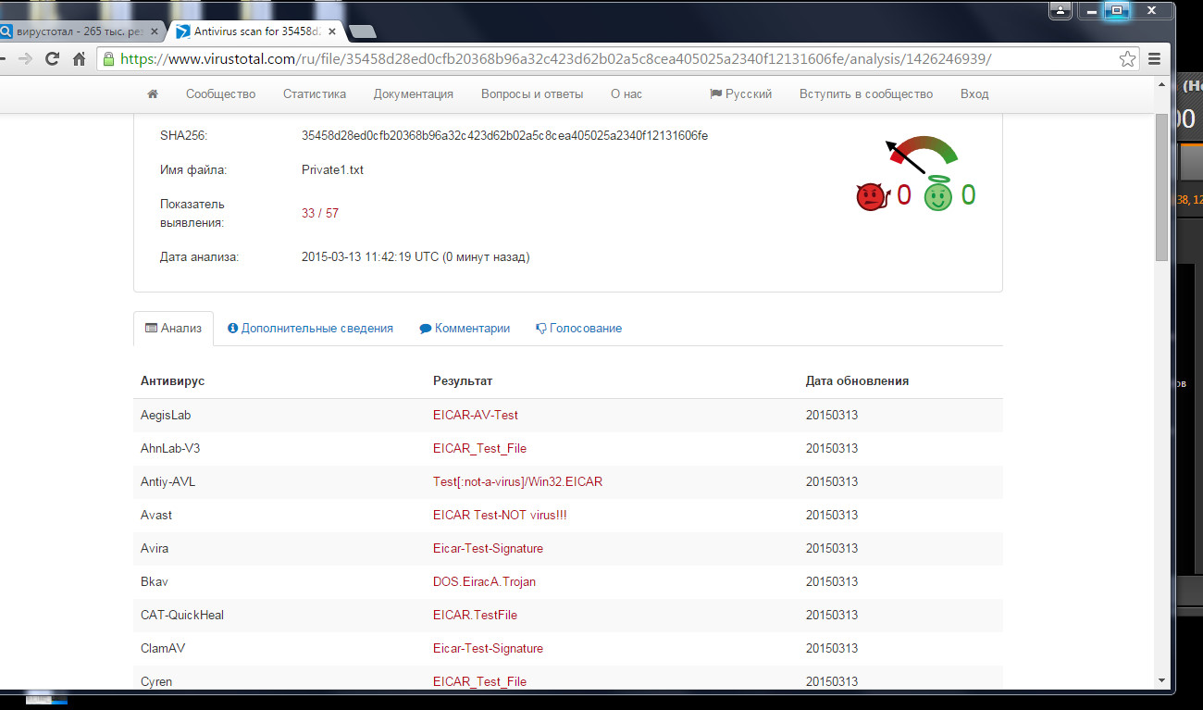Image resolution: width=1203 pixels, height=710 pixels.
Task: Click EICAR_Test_File result in AhnLab-V3 row
Action: [479, 448]
